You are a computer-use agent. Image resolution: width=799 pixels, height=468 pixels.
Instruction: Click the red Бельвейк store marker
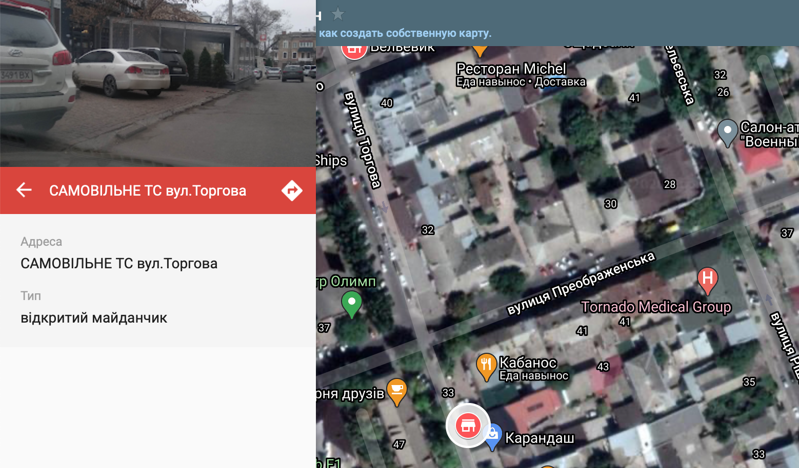(x=354, y=51)
